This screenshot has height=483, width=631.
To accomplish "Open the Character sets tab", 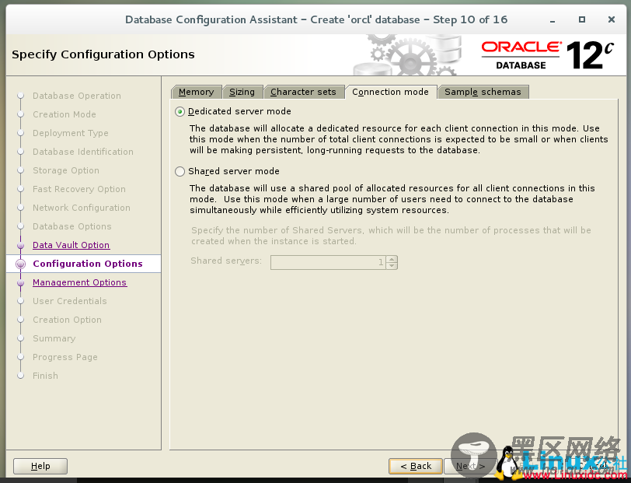I will pos(303,92).
